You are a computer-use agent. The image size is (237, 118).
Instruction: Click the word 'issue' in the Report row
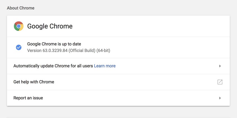[37, 98]
